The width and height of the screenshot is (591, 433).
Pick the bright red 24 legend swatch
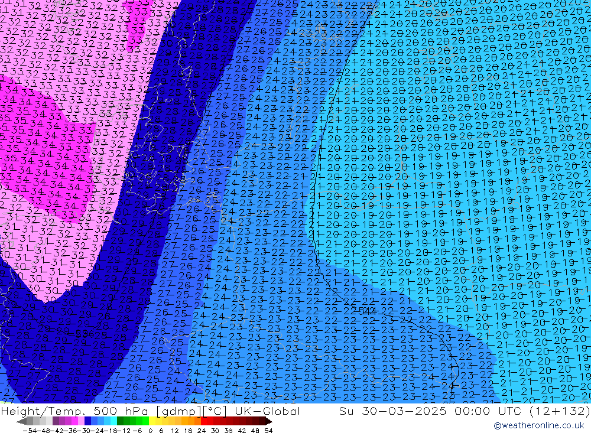(x=204, y=421)
